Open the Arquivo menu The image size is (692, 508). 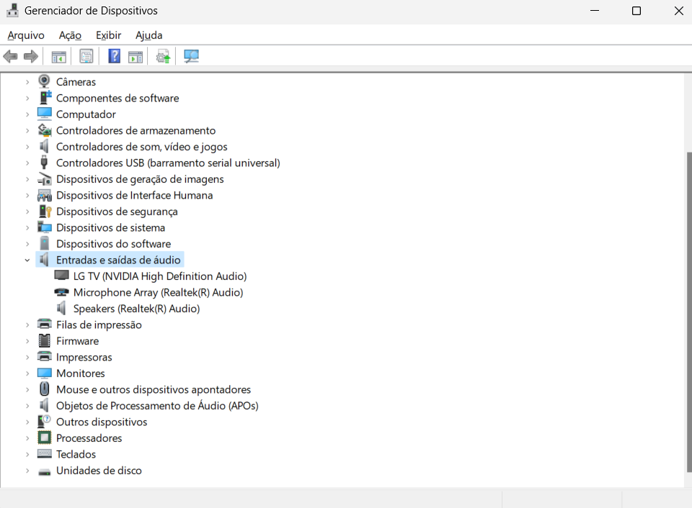click(x=26, y=35)
